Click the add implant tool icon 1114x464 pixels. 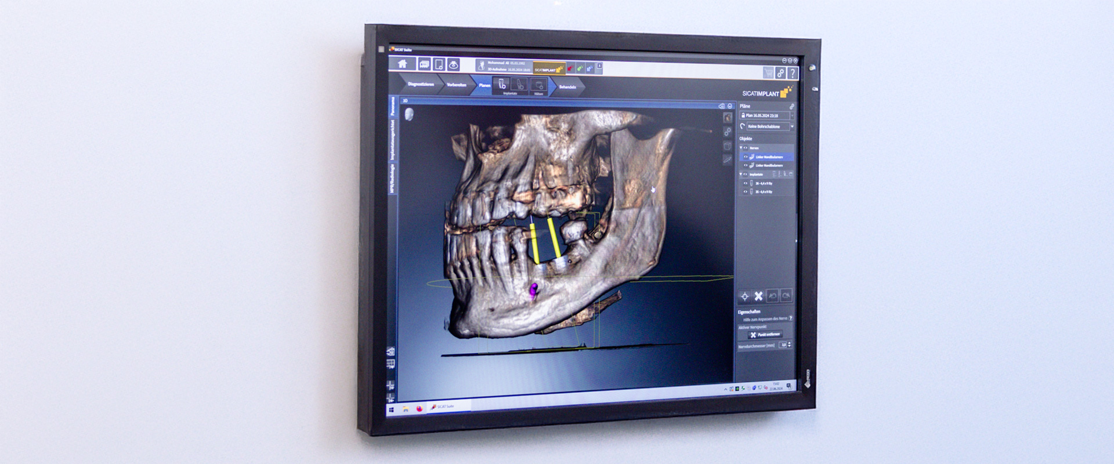tap(502, 84)
